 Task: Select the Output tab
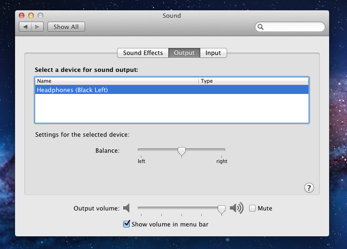click(184, 53)
